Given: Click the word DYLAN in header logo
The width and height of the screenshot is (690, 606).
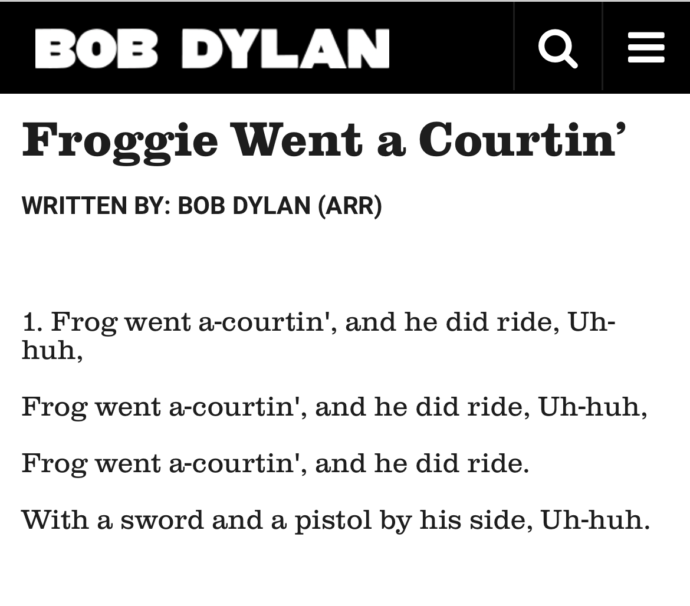Looking at the screenshot, I should (285, 48).
